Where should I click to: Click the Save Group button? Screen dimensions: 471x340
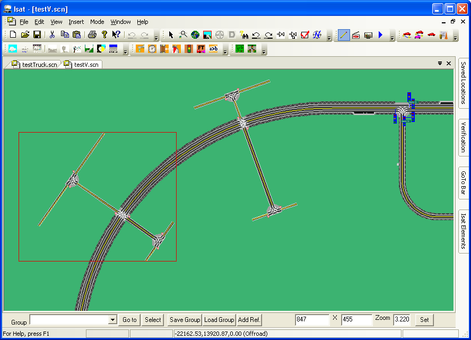click(185, 320)
